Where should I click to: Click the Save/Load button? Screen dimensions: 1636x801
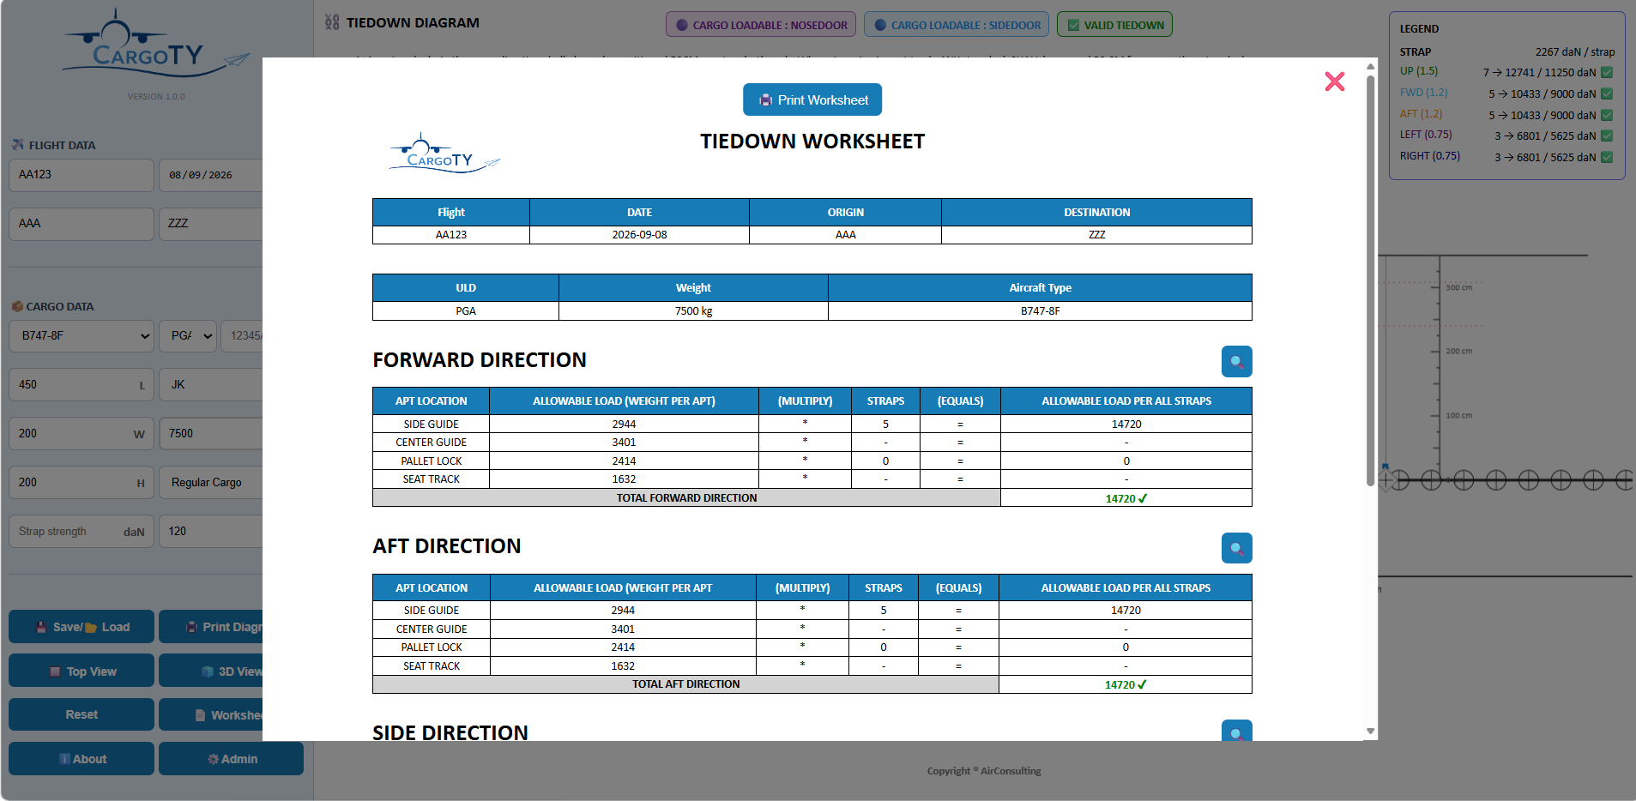tap(81, 627)
